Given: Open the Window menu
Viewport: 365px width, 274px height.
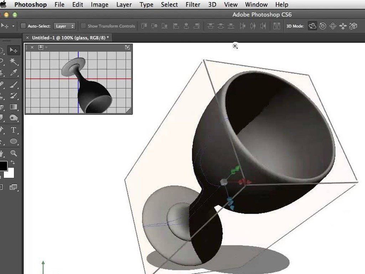Looking at the screenshot, I should (256, 4).
